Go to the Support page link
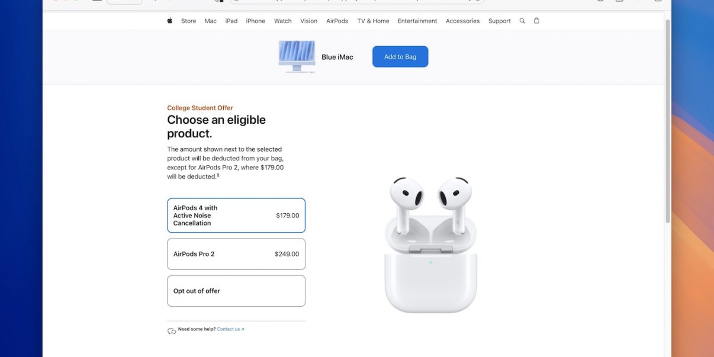 (500, 21)
